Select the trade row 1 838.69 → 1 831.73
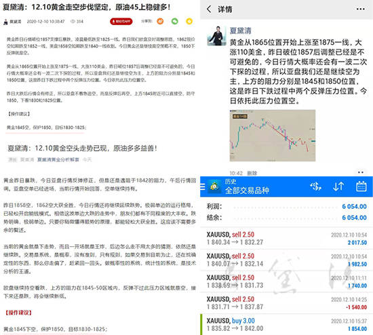This screenshot has height=335, width=373. pyautogui.click(x=286, y=281)
